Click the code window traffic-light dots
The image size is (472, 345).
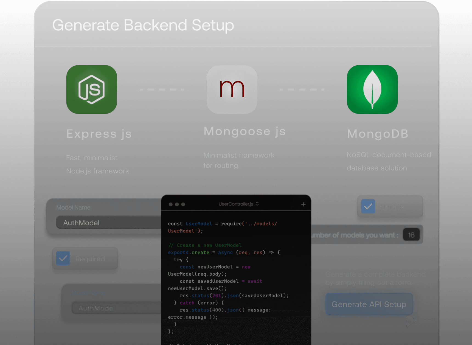point(177,204)
